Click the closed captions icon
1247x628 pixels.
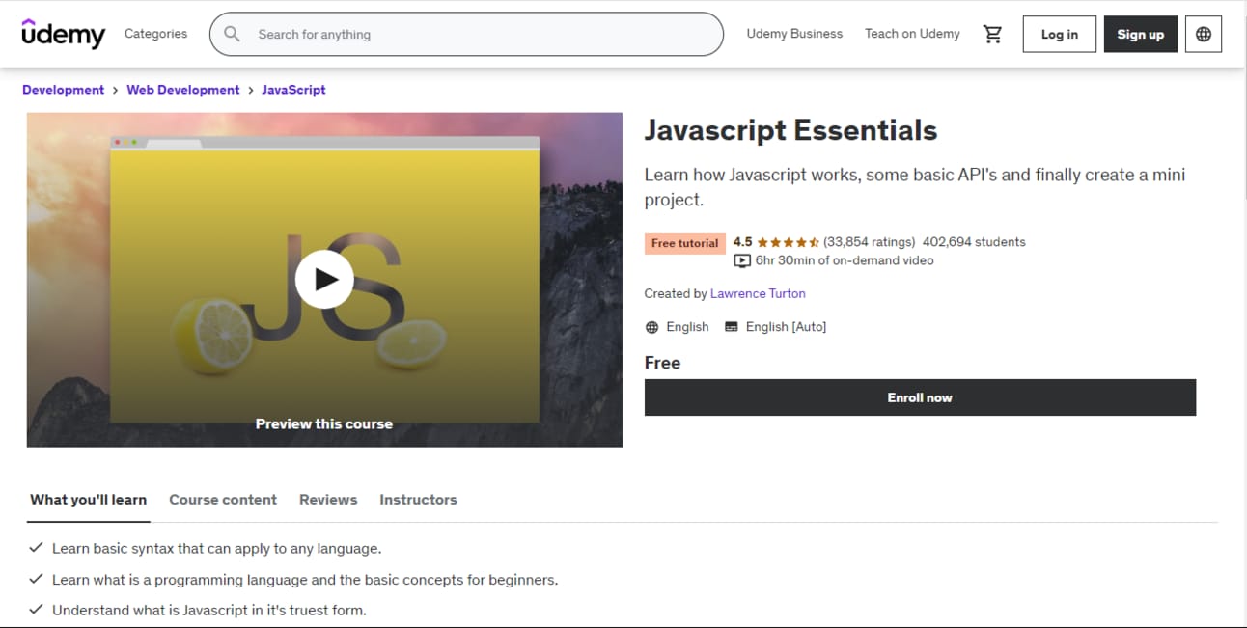[732, 327]
